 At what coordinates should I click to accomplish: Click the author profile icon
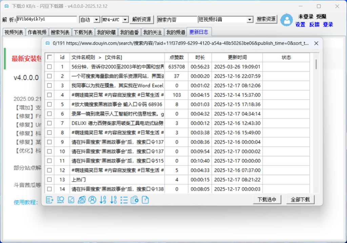coord(92,200)
